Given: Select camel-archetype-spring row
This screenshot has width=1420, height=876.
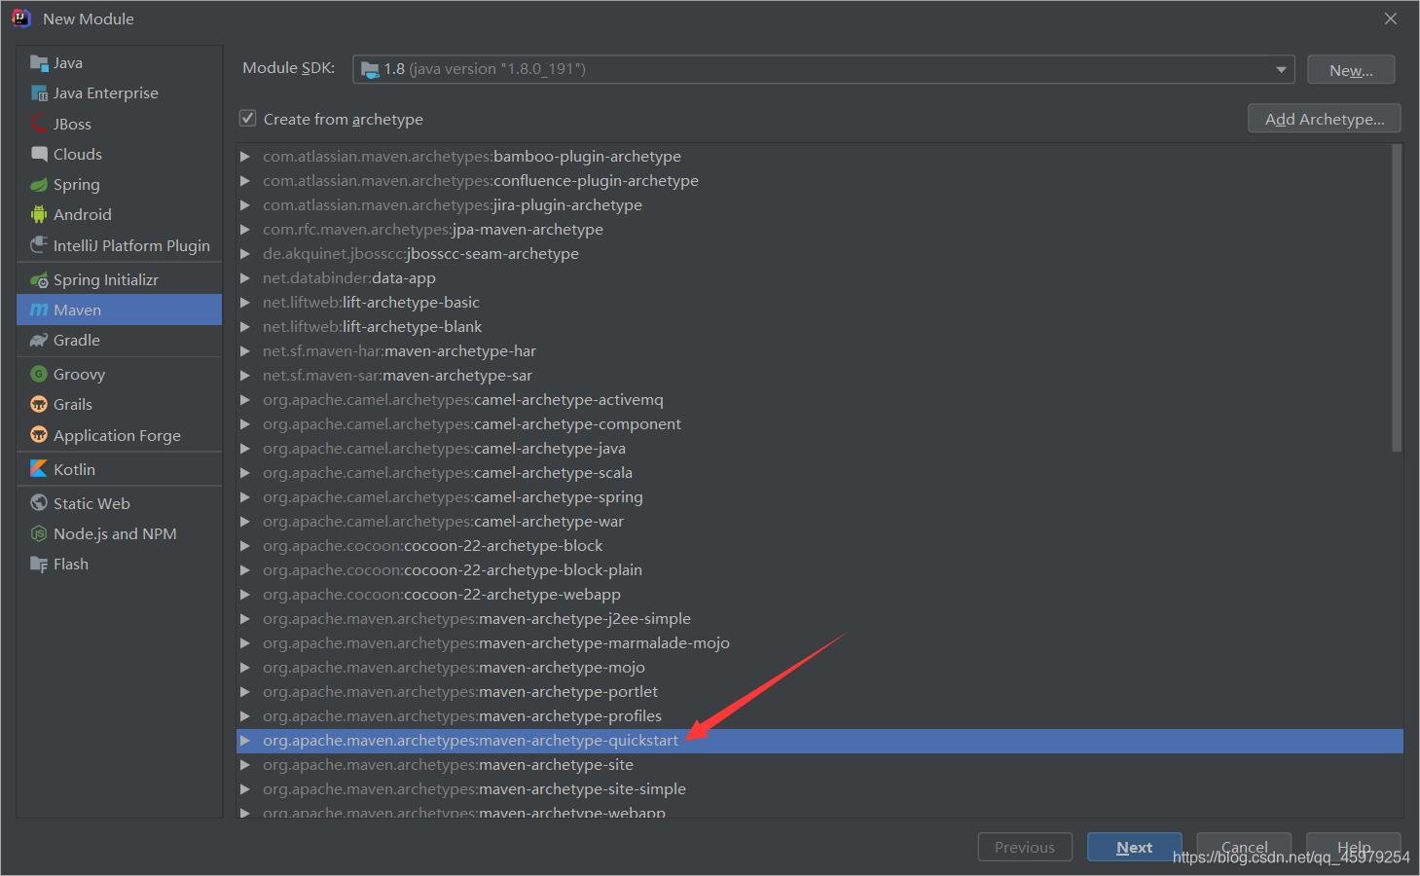Looking at the screenshot, I should pos(819,497).
